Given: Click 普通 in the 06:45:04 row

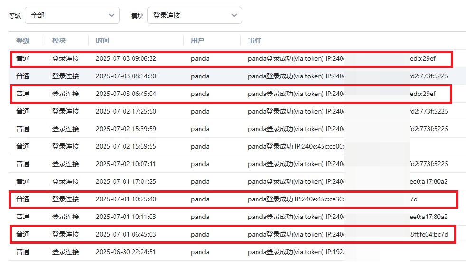Looking at the screenshot, I should (x=23, y=94).
